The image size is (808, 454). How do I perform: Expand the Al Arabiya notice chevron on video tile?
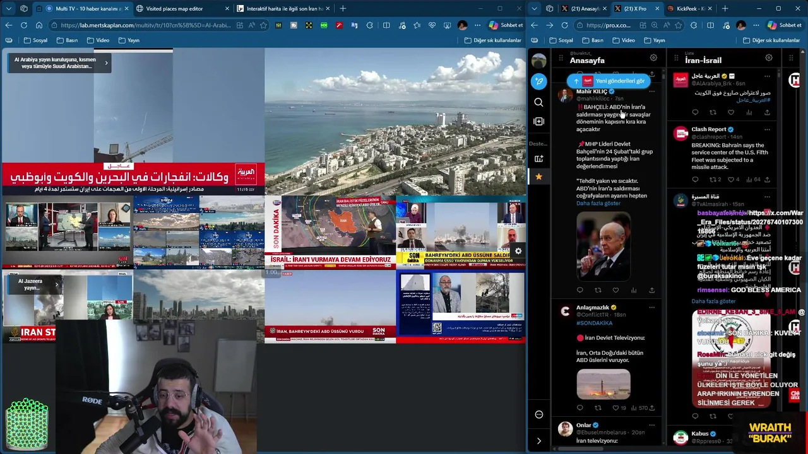pyautogui.click(x=106, y=62)
